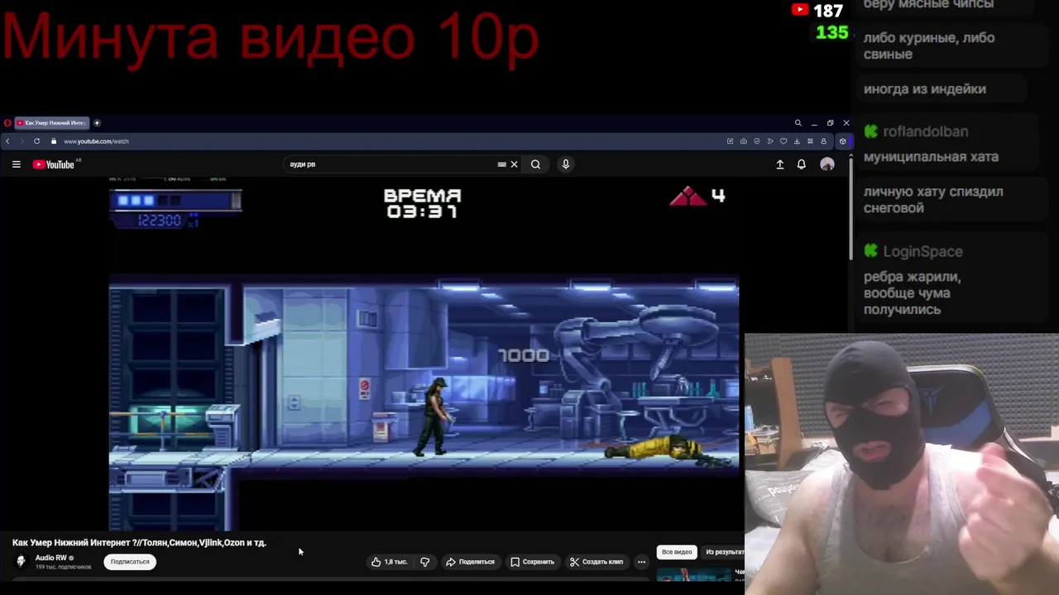Click the YouTube viewer count 187
This screenshot has width=1059, height=595.
click(828, 11)
